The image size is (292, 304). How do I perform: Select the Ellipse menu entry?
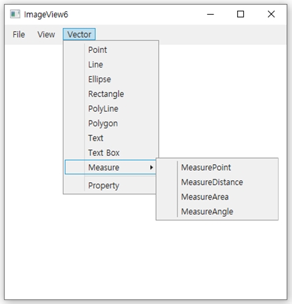point(111,80)
